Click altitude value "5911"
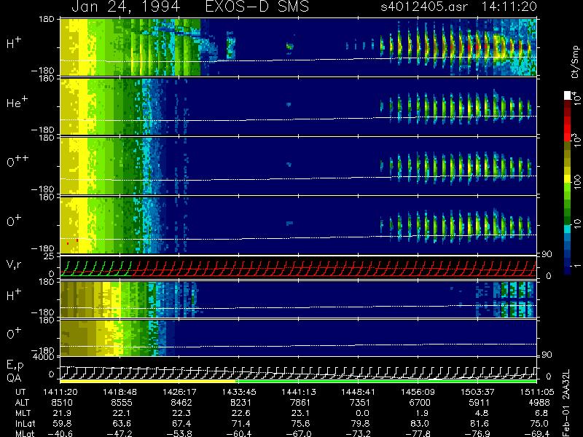The image size is (583, 437). (x=480, y=403)
